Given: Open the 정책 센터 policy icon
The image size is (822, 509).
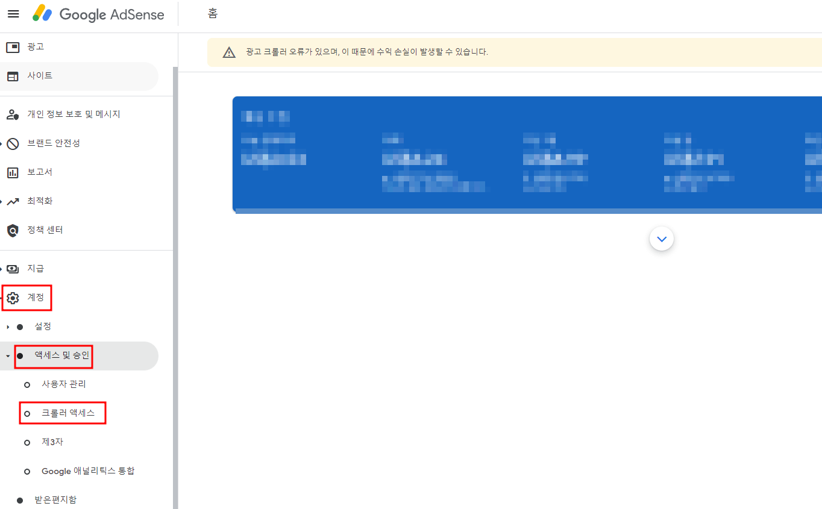Looking at the screenshot, I should (x=13, y=230).
